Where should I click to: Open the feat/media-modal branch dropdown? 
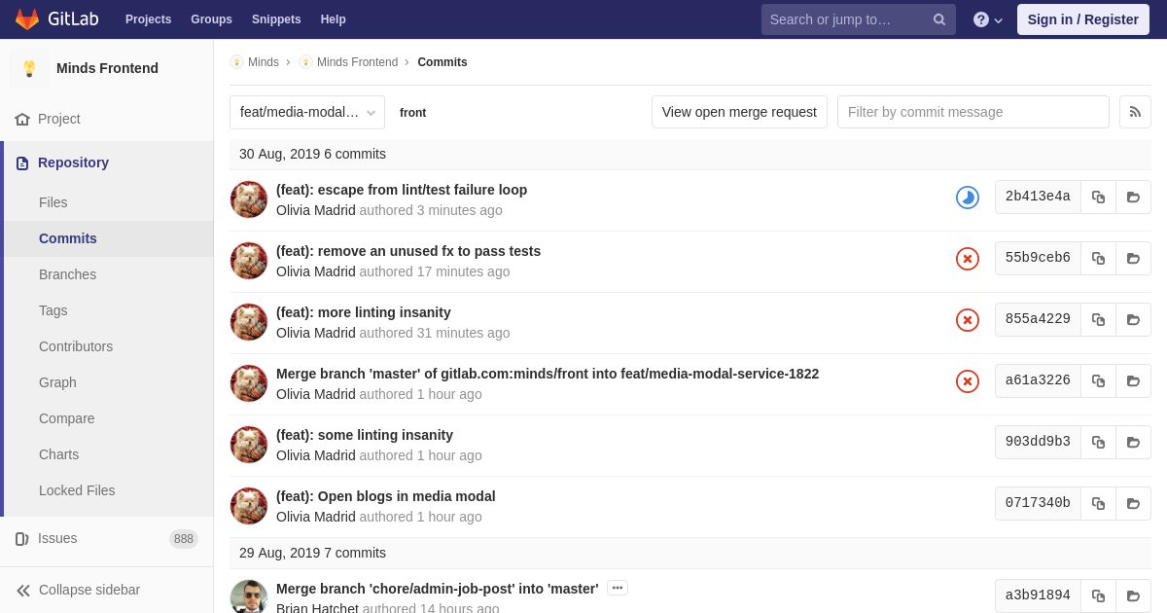(307, 112)
